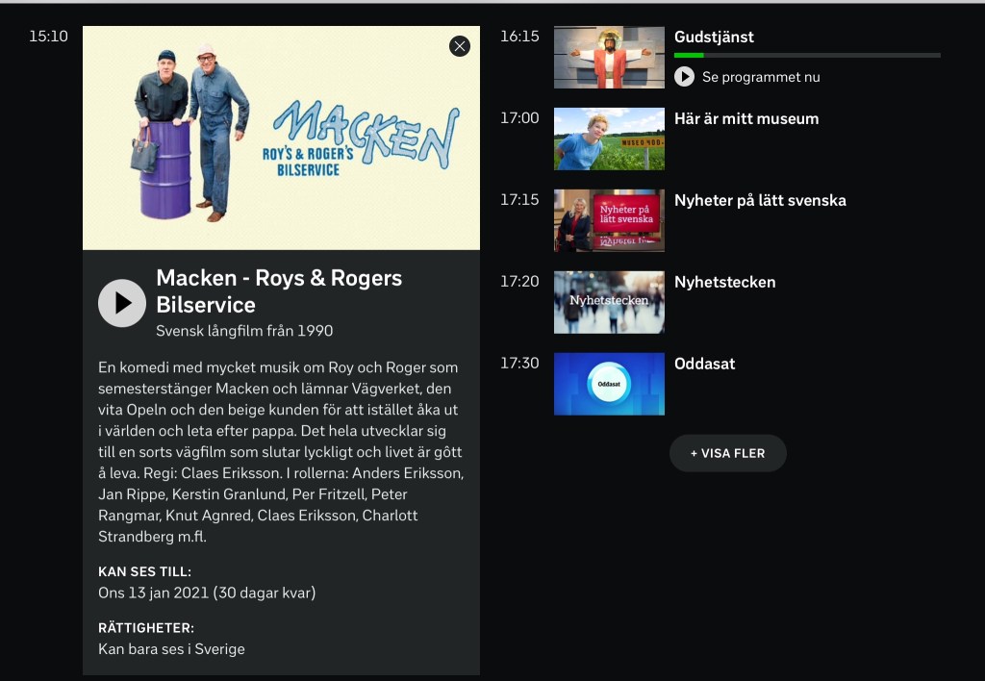Close the Macken program details card
This screenshot has height=681, width=985.
(460, 46)
